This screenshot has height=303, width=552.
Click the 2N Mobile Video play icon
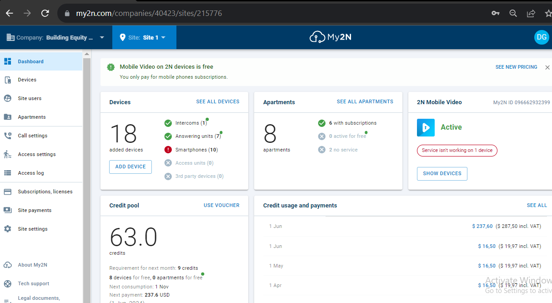click(426, 127)
